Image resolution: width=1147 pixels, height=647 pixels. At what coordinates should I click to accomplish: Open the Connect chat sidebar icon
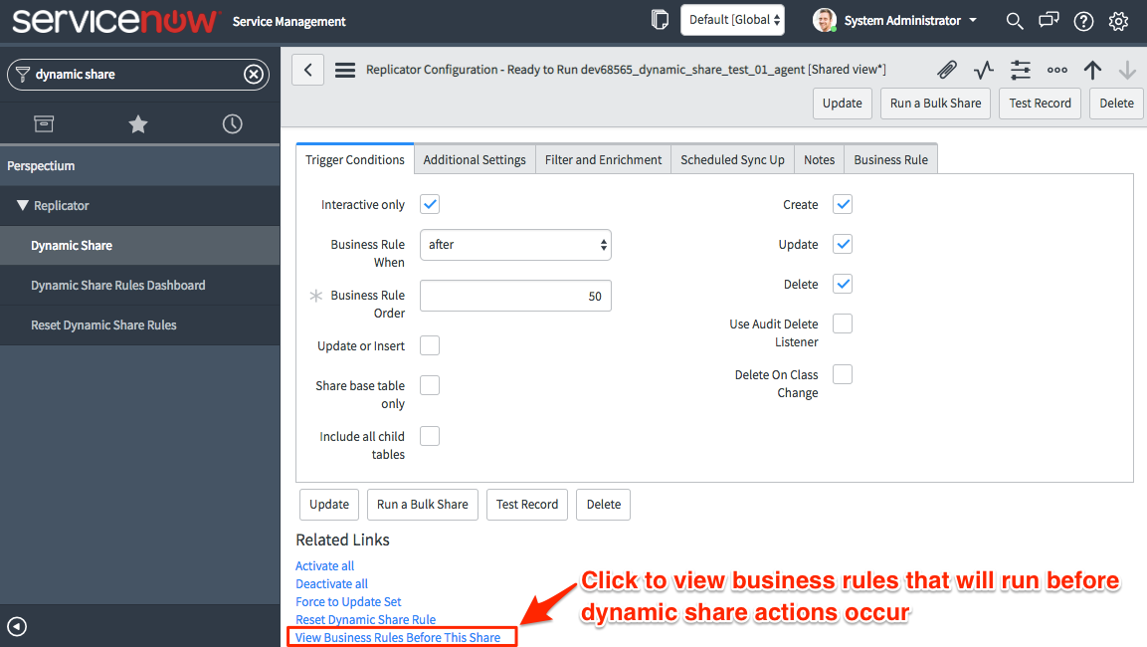point(1049,21)
